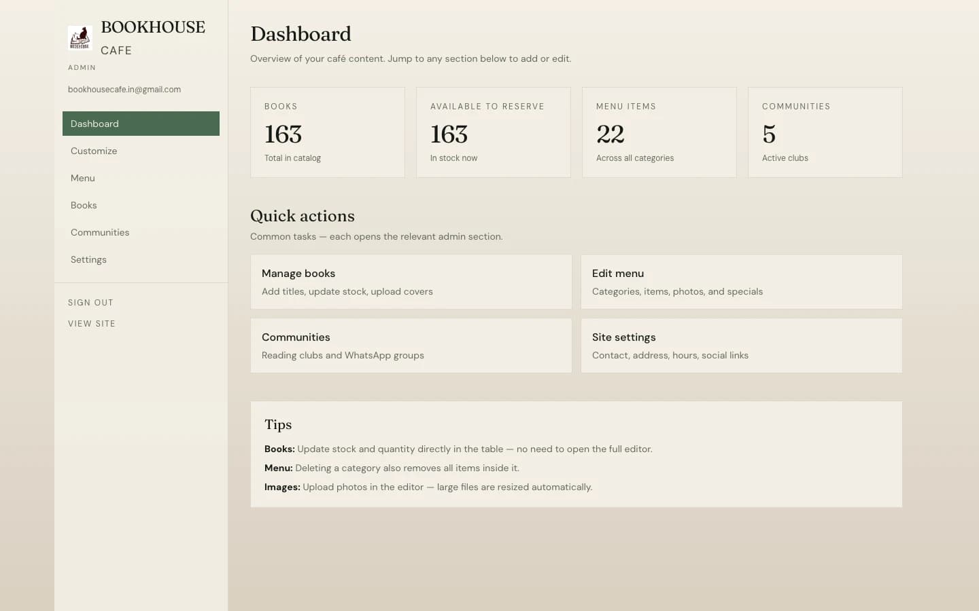
Task: Click the BOOKS stat card showing 163
Action: [328, 132]
